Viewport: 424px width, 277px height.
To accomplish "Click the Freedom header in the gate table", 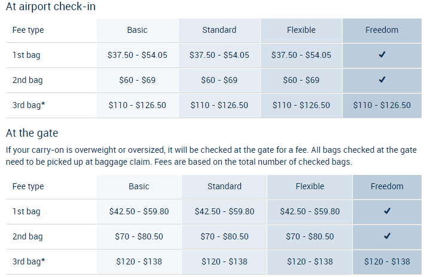I will (x=387, y=186).
